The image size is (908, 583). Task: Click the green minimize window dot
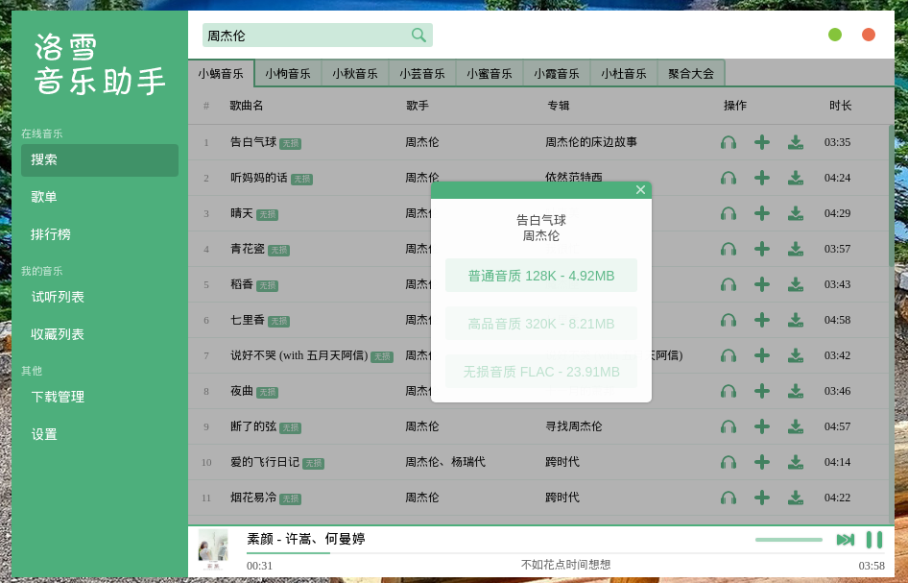[834, 35]
